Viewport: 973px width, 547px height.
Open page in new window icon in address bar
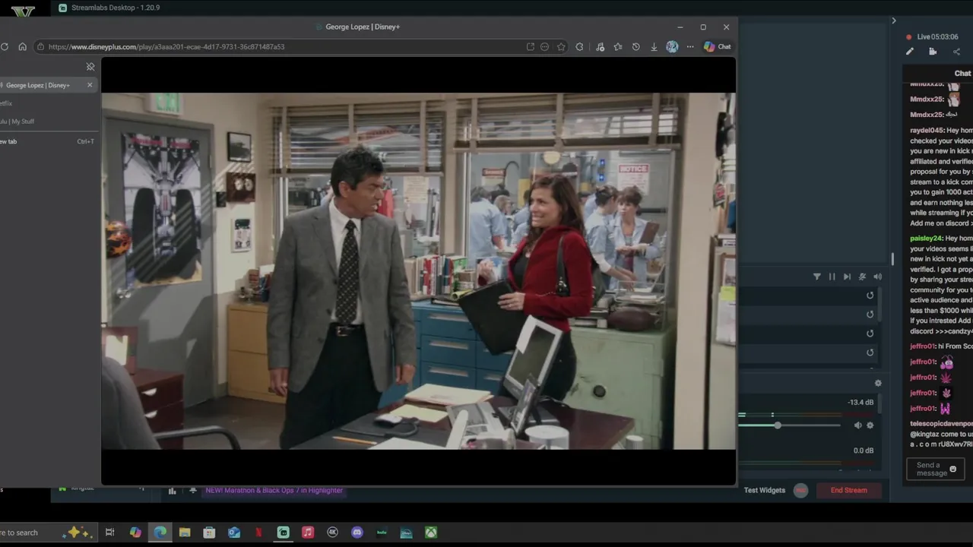coord(530,46)
